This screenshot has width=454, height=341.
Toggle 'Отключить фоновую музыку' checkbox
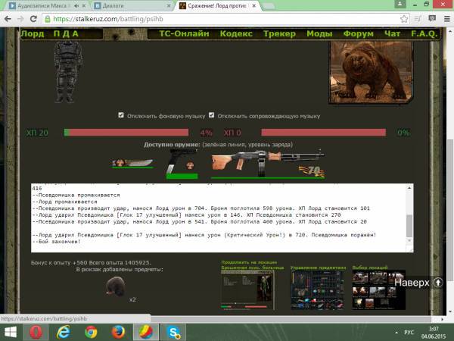coord(121,116)
